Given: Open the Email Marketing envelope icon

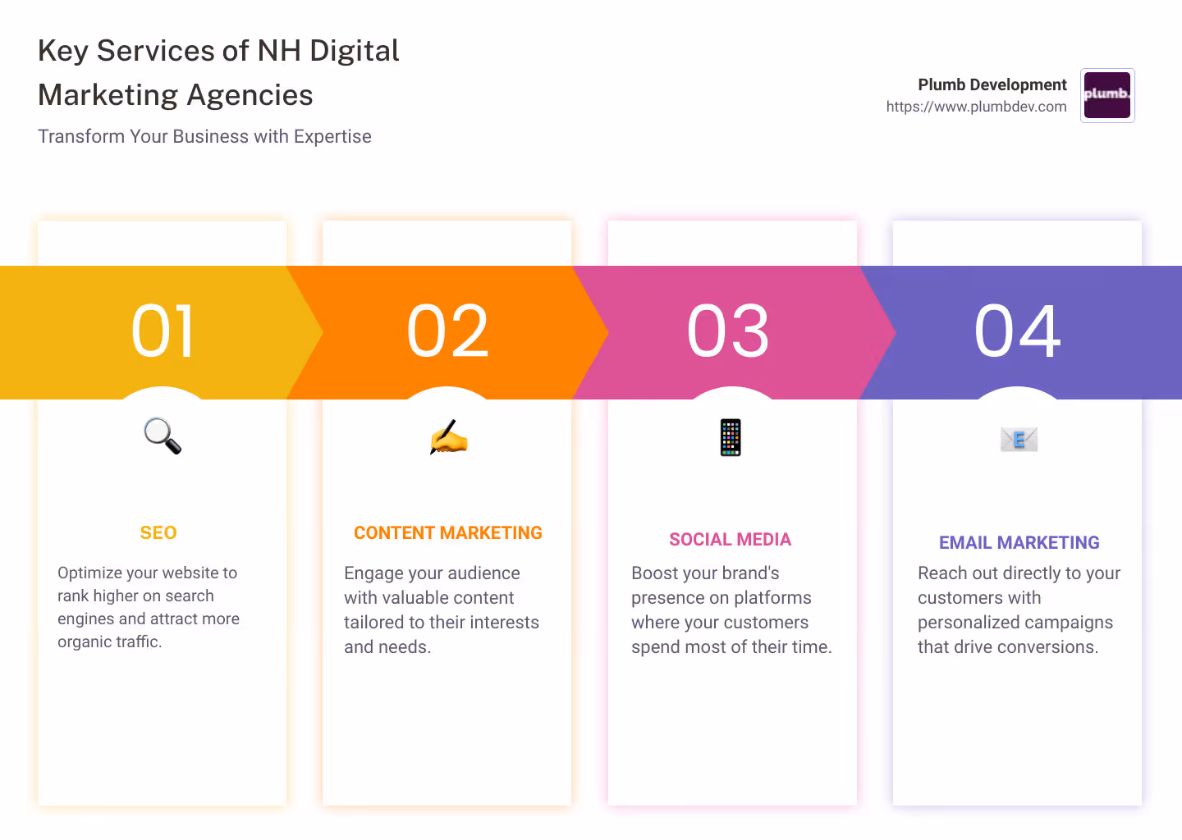Looking at the screenshot, I should (x=1018, y=440).
